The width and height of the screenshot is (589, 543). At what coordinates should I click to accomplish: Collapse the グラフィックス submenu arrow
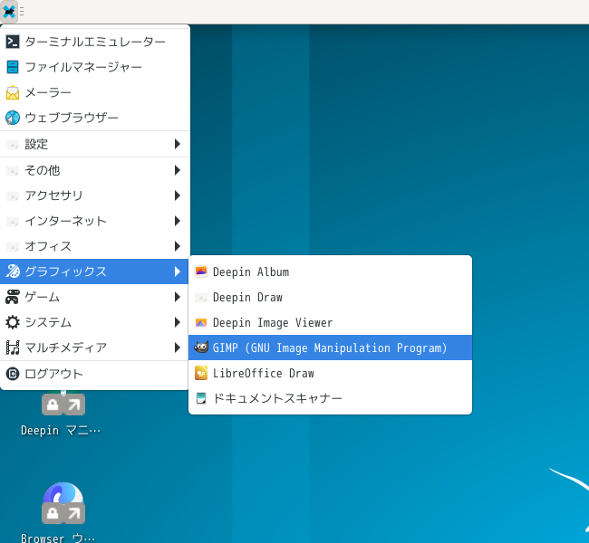point(178,271)
